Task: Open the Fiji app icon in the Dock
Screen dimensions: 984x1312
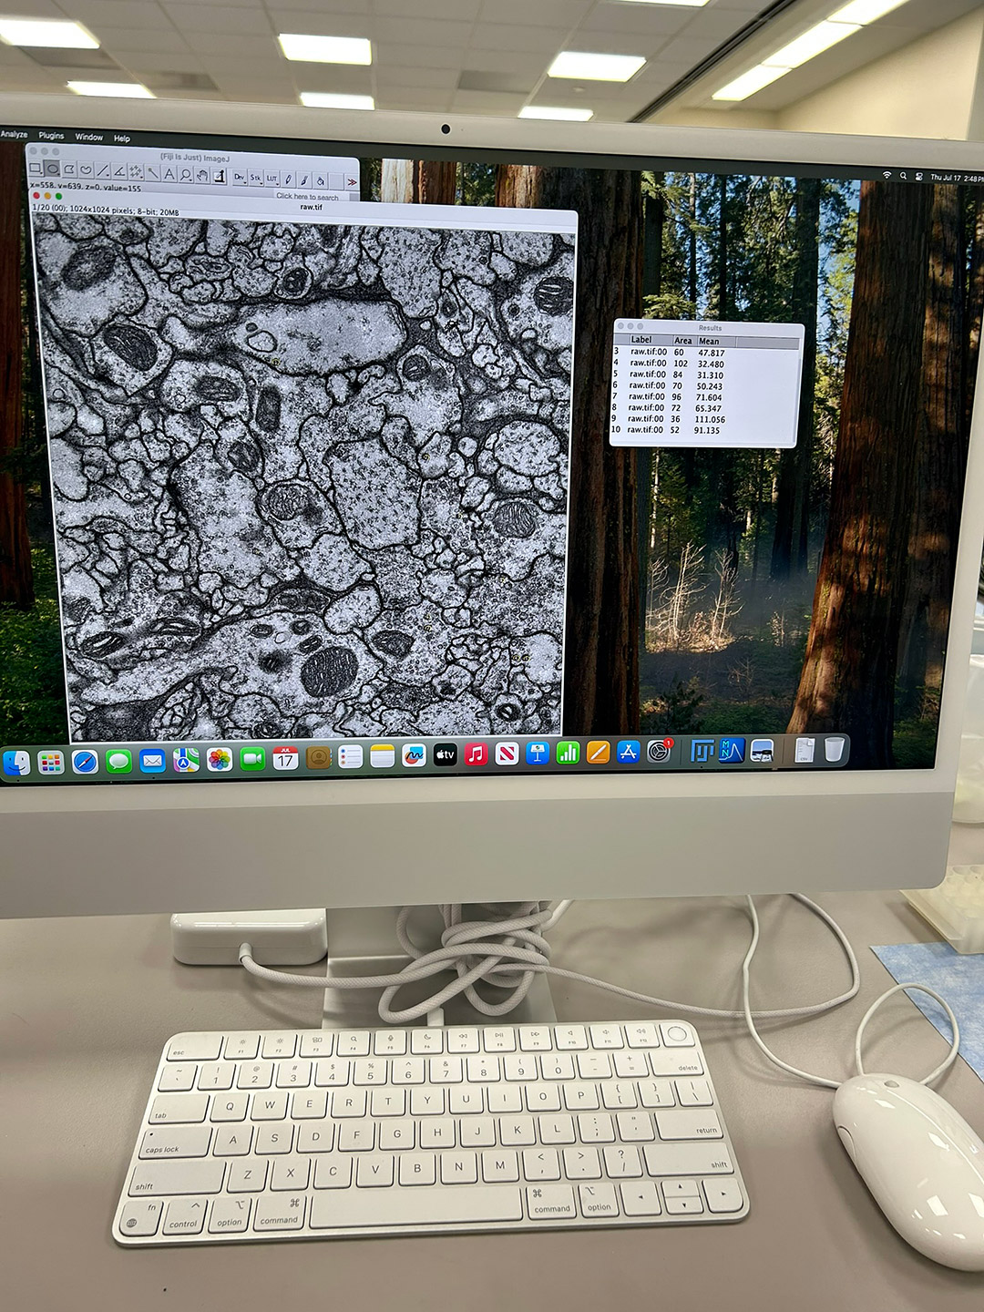Action: (702, 752)
